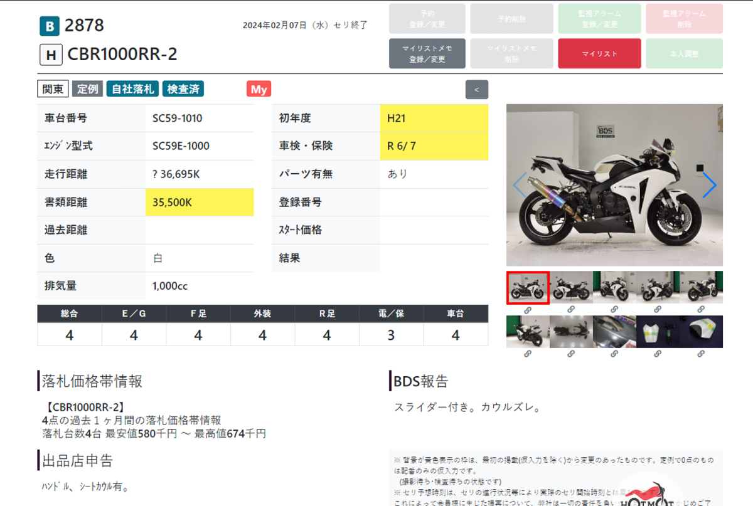Click the 定例 tag
Screen dimensions: 753x506
tap(88, 89)
